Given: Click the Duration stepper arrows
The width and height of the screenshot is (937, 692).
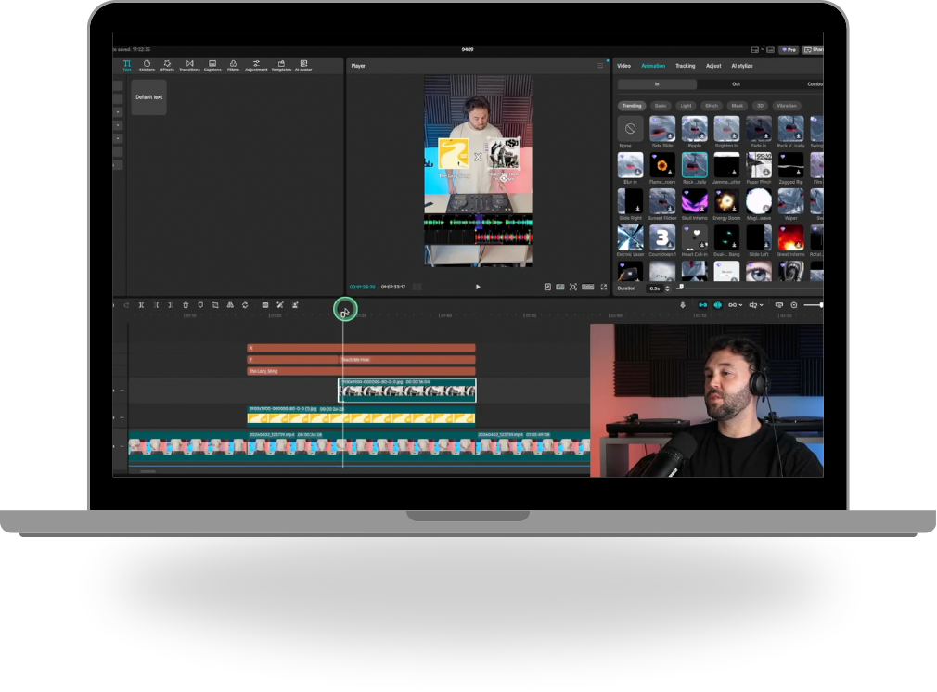Looking at the screenshot, I should pyautogui.click(x=667, y=288).
